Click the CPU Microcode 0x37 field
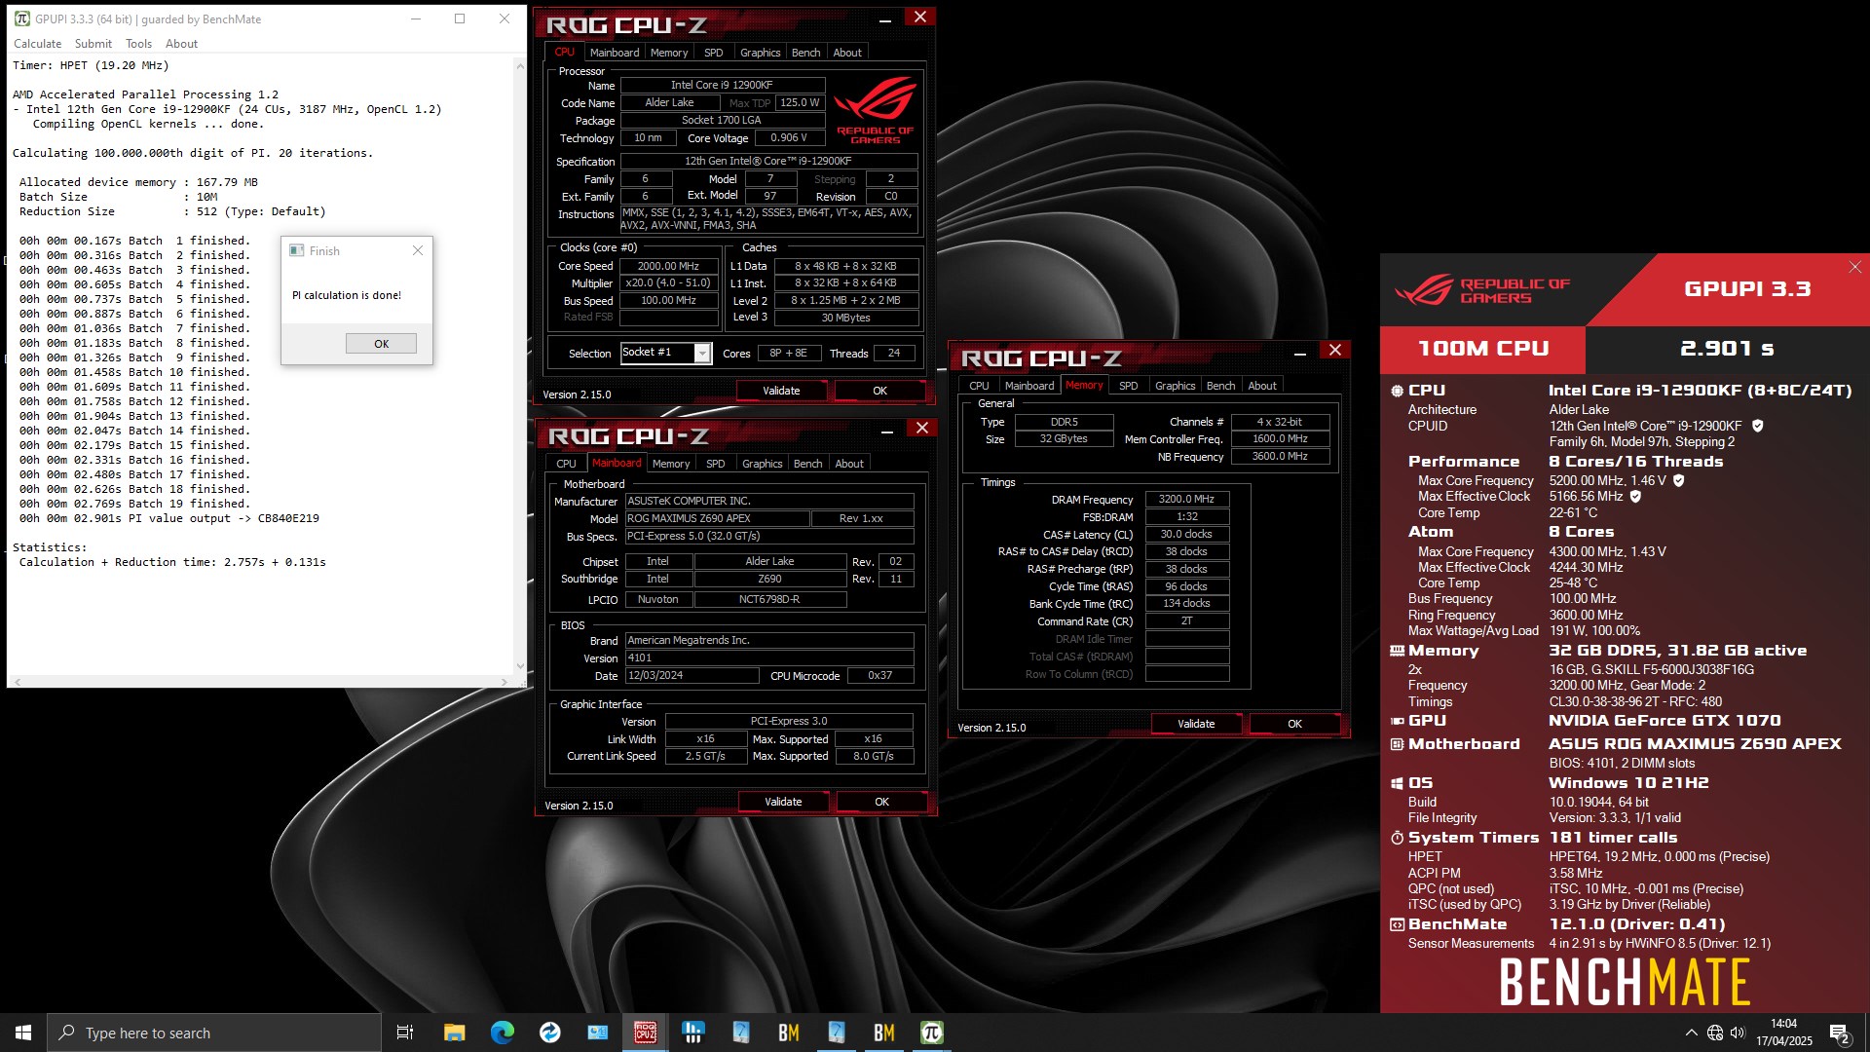 879,675
